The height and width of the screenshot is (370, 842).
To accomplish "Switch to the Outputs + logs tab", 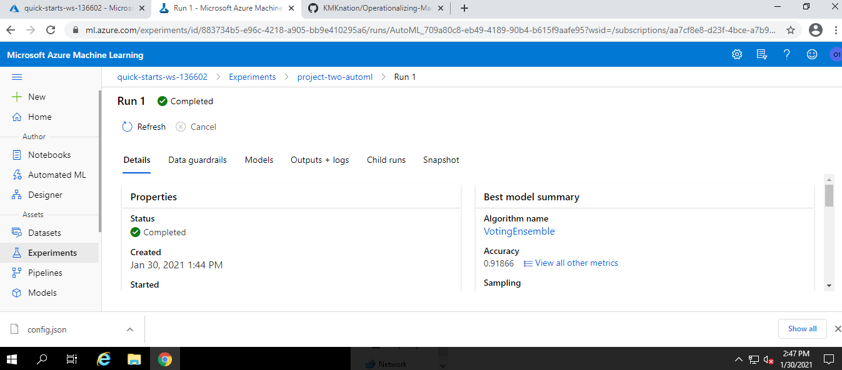I will pyautogui.click(x=320, y=160).
